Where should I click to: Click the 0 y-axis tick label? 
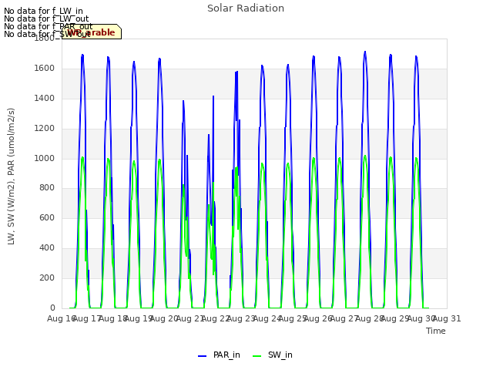pyautogui.click(x=52, y=308)
